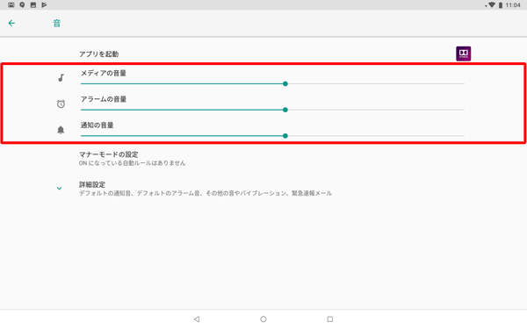Screen dimensions: 527x329
Task: Click the 音 page title
Action: (57, 24)
